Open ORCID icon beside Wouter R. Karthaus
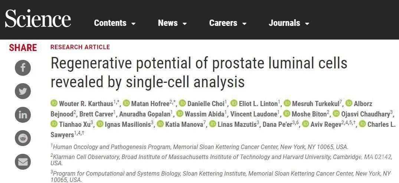 pos(54,104)
